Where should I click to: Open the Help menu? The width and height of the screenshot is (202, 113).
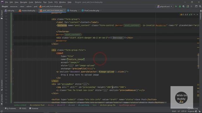69,2
